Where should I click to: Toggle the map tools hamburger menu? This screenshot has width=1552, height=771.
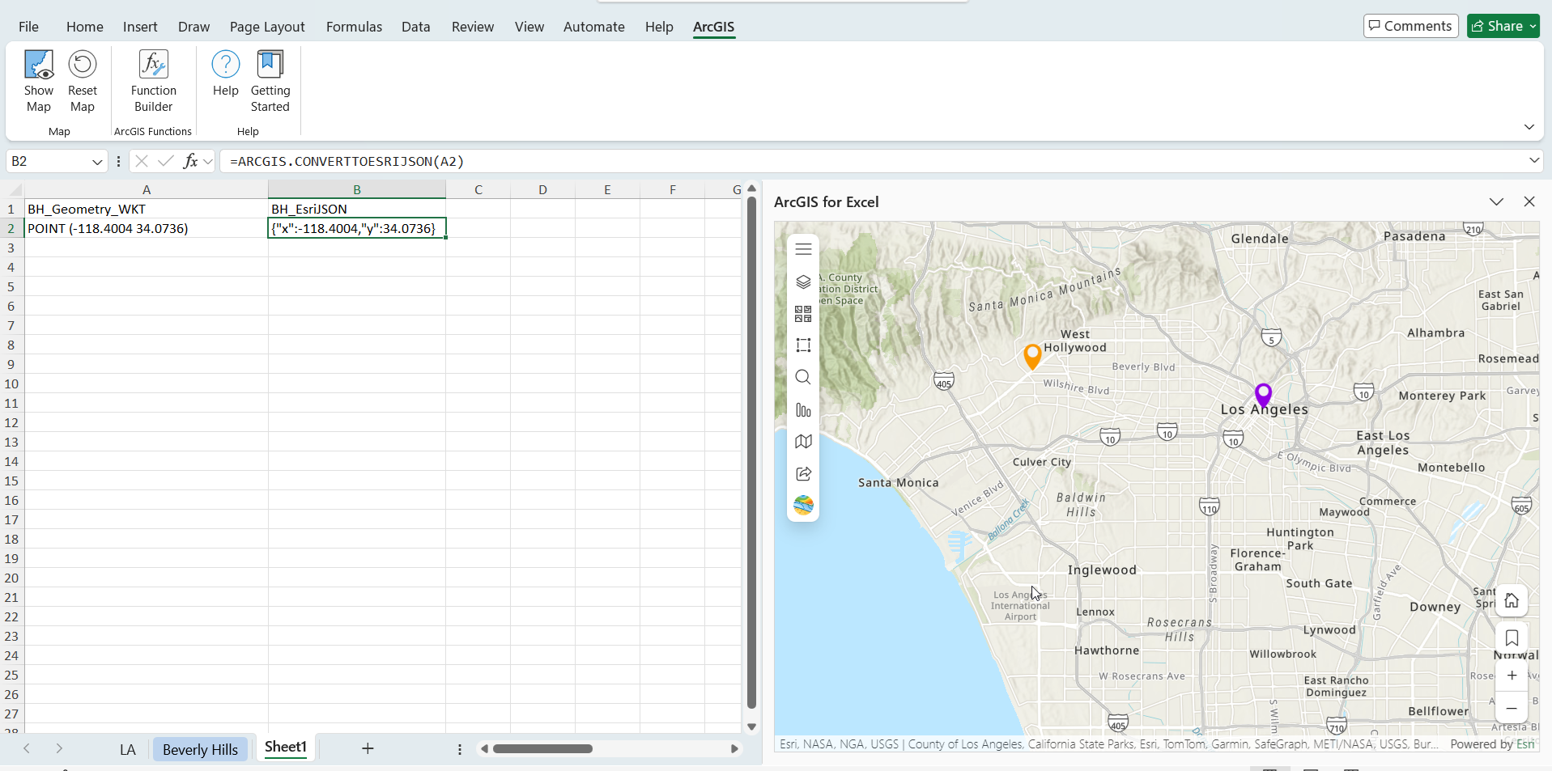click(x=802, y=249)
